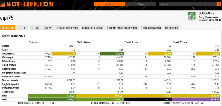The height and width of the screenshot is (106, 222).
Task: Click the 7-day damage value 1.612,64
Action: coord(167,80)
